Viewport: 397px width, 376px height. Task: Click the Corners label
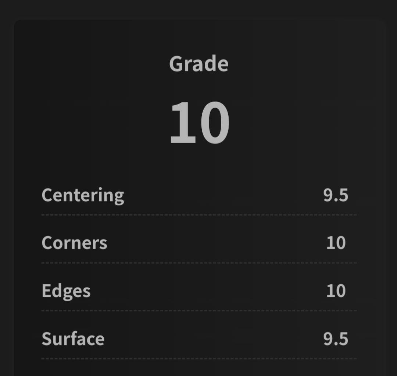(74, 243)
